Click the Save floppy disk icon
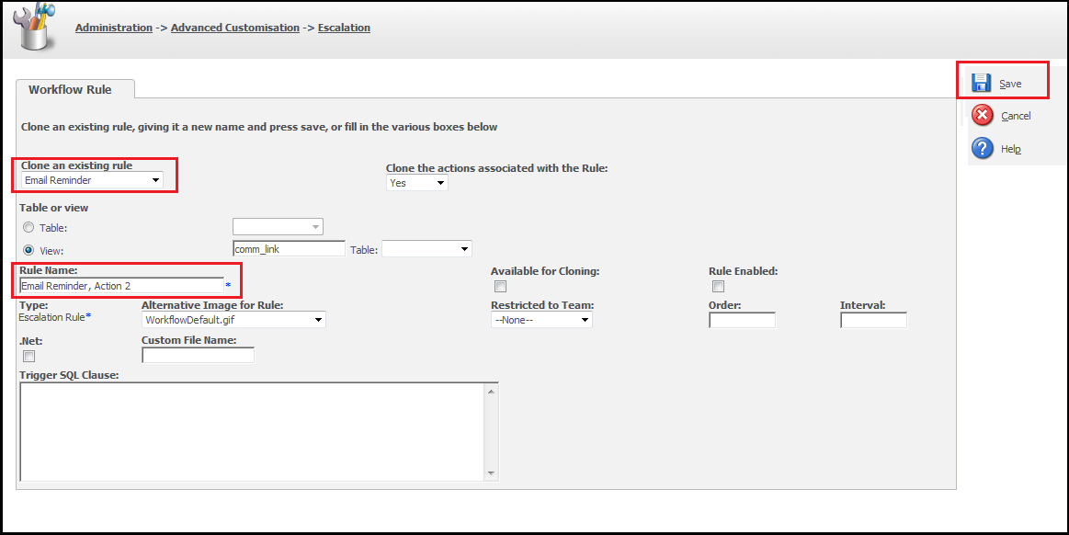 tap(981, 83)
